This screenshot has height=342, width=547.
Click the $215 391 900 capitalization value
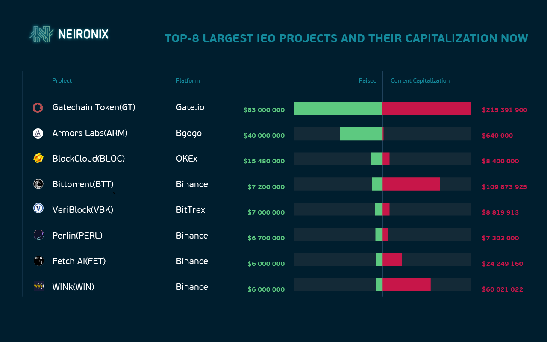(505, 110)
